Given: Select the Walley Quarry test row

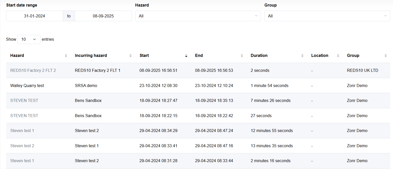Looking at the screenshot, I should pyautogui.click(x=27, y=86).
